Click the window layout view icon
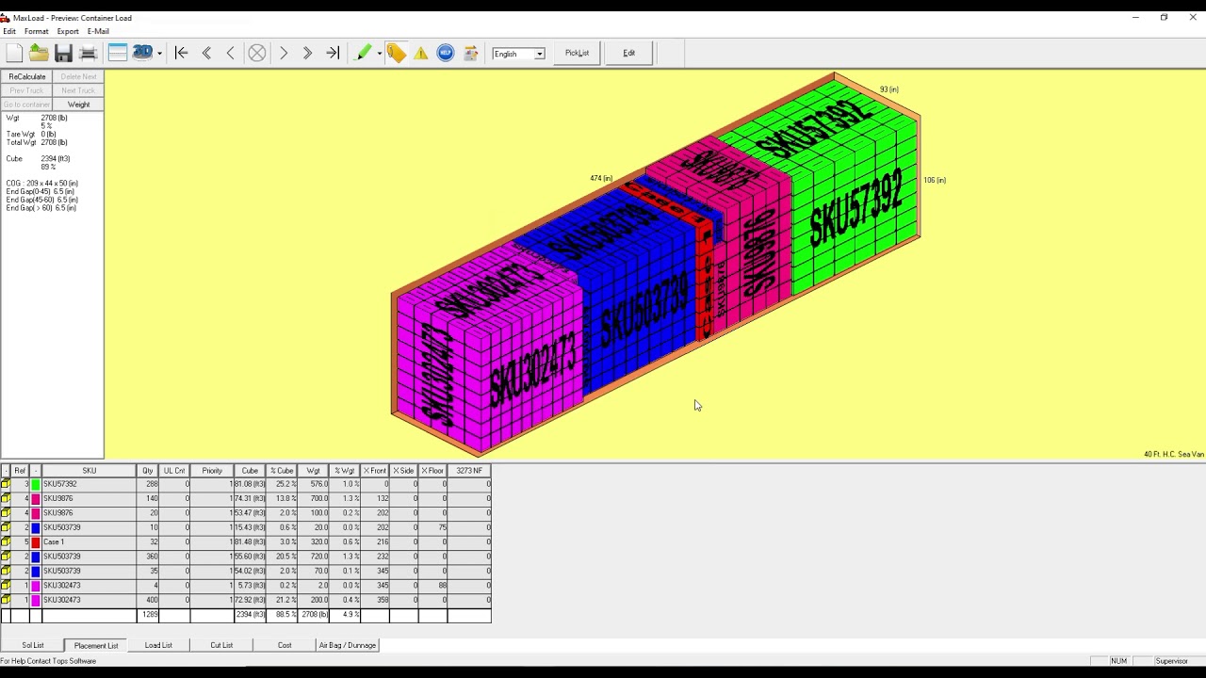1206x678 pixels. 118,53
